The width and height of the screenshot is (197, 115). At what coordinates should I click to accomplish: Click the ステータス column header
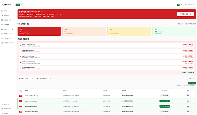21,91
